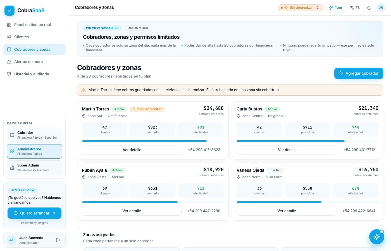Click the Inactivo badge for Vanesa Ojeda

[275, 170]
